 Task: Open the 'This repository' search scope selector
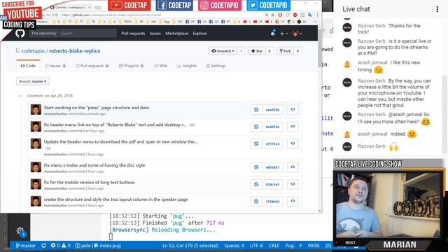click(43, 34)
